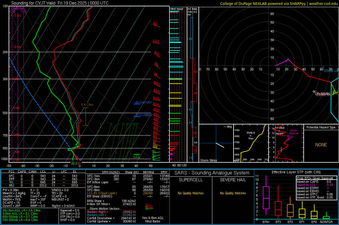Click the LowRH = 84% value

click(12, 196)
